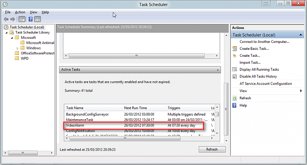
Task: Click Connect to Another Computer action
Action: tap(264, 42)
